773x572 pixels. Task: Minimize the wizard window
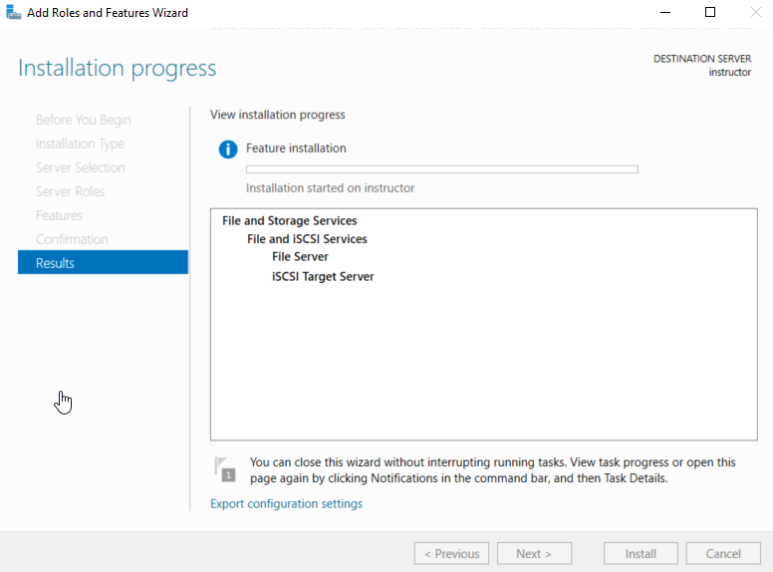click(665, 12)
